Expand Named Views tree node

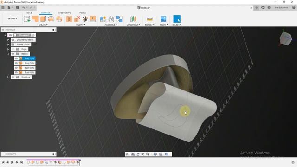[8, 45]
